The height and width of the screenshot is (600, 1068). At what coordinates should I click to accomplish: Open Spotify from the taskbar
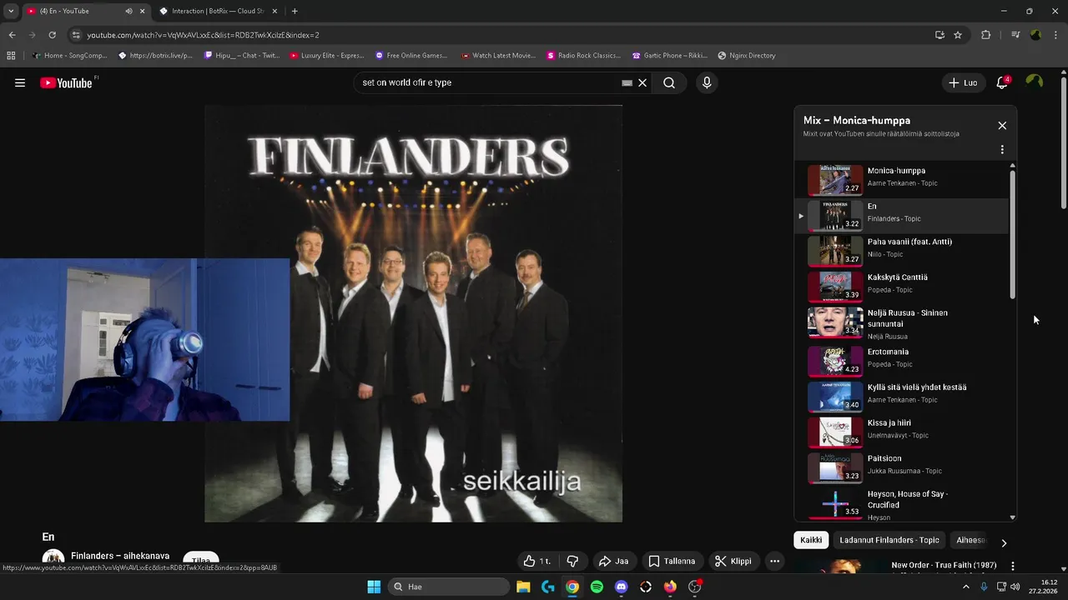pyautogui.click(x=597, y=587)
